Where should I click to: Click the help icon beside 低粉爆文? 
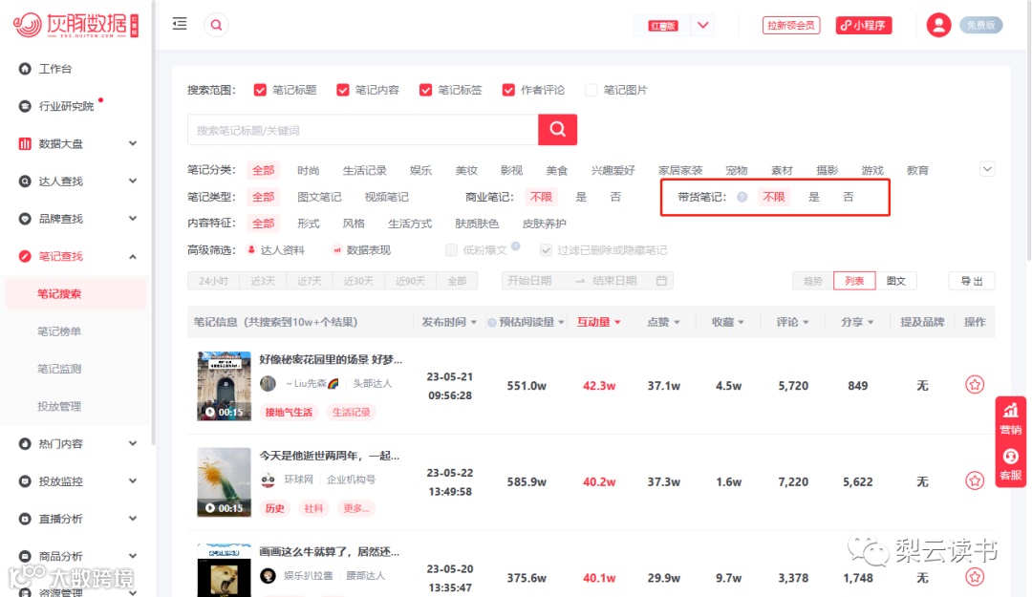pos(516,246)
